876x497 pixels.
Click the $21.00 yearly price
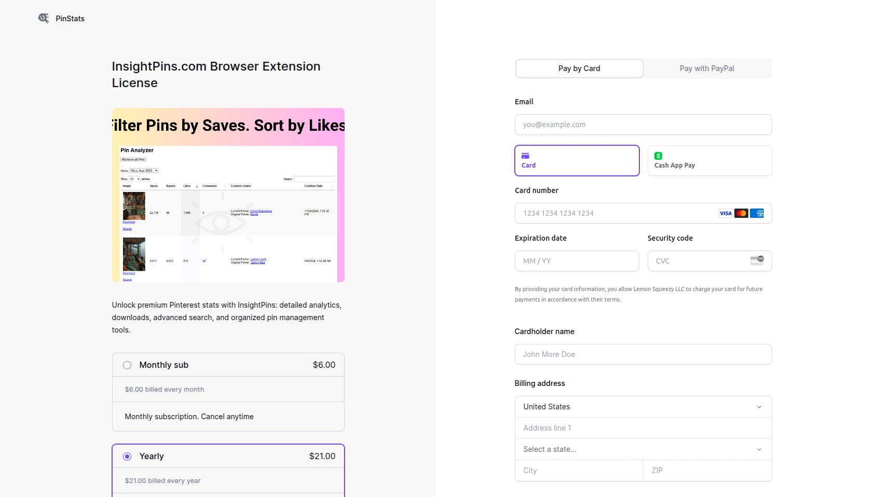(x=322, y=457)
